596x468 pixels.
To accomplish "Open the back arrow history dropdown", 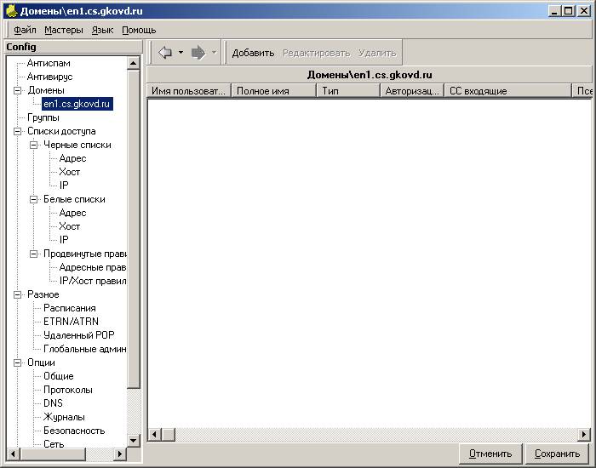I will click(181, 53).
